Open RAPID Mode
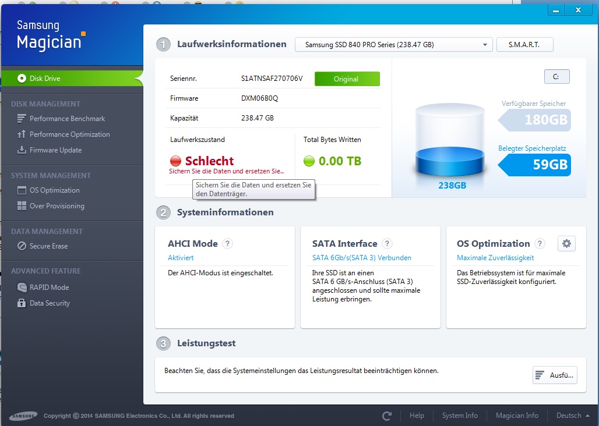The height and width of the screenshot is (426, 599). (50, 287)
